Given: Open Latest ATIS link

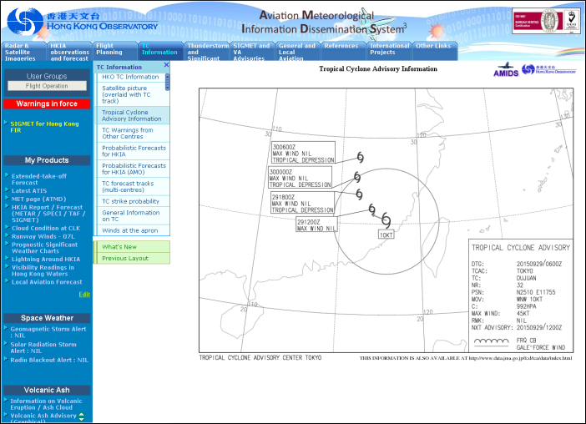Looking at the screenshot, I should pyautogui.click(x=29, y=191).
